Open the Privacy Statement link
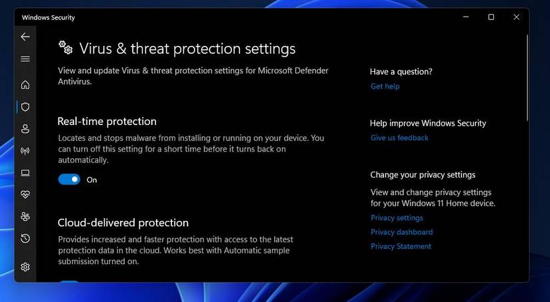 (401, 246)
